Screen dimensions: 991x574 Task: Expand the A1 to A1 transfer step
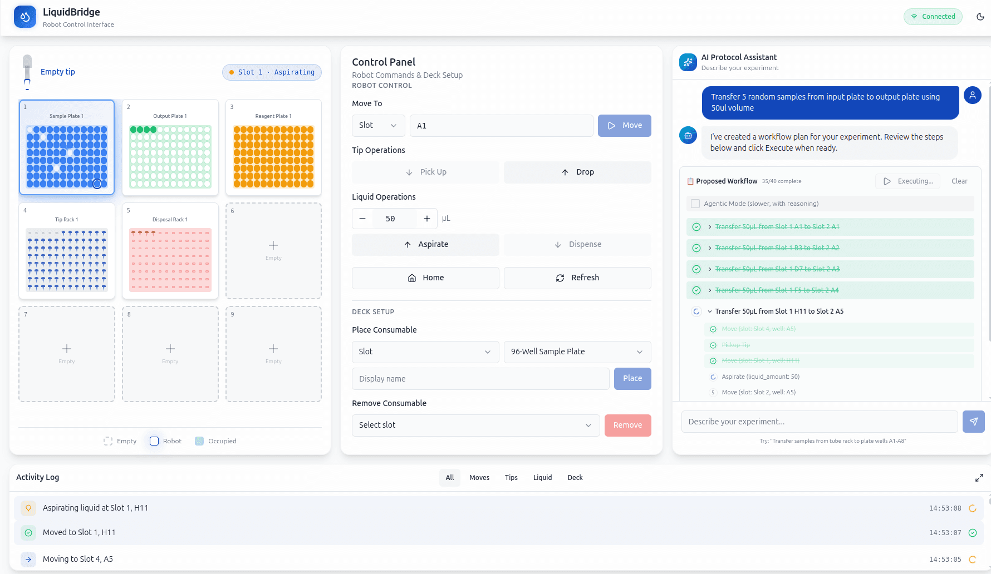point(710,227)
